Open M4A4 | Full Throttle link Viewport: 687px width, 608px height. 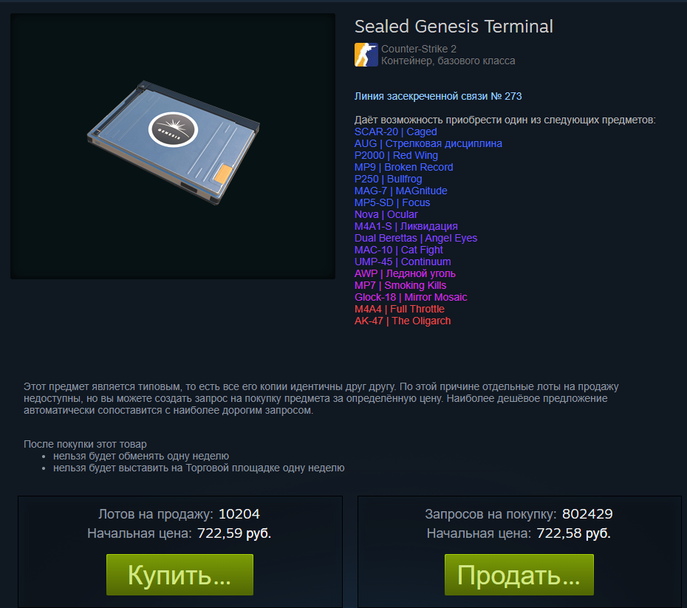(x=400, y=310)
